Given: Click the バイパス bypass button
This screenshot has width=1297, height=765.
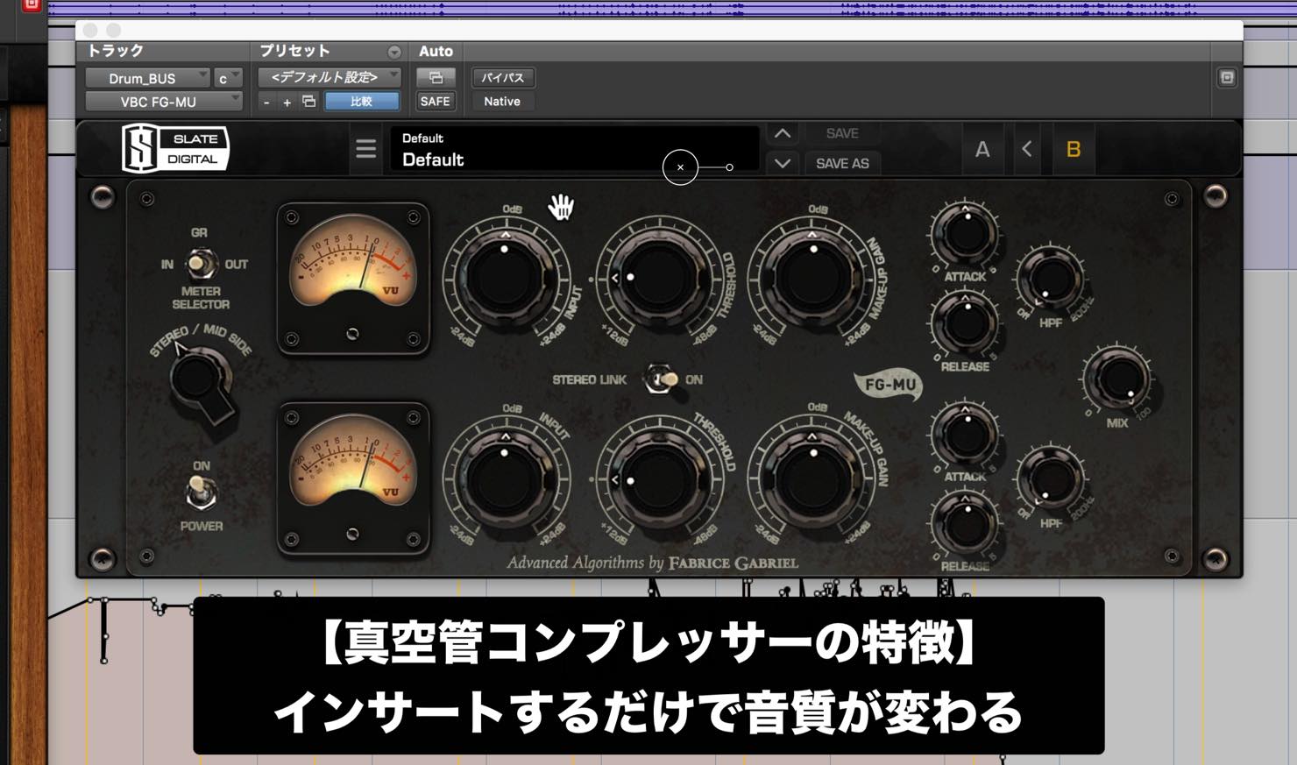Looking at the screenshot, I should point(503,77).
